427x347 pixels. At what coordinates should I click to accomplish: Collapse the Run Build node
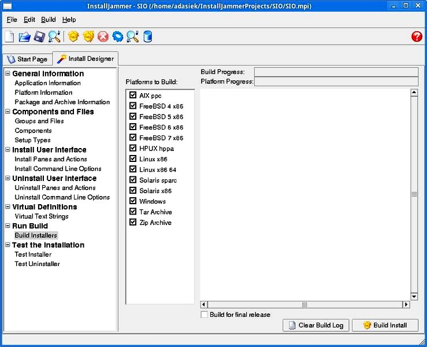tap(8, 226)
